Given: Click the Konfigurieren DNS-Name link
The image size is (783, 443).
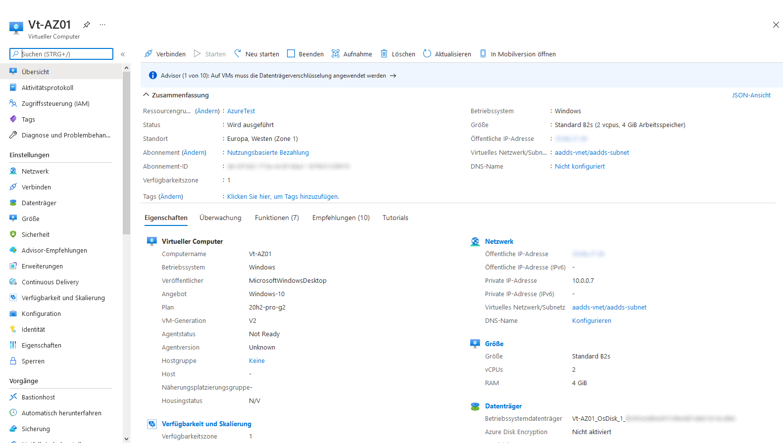Looking at the screenshot, I should pos(591,321).
